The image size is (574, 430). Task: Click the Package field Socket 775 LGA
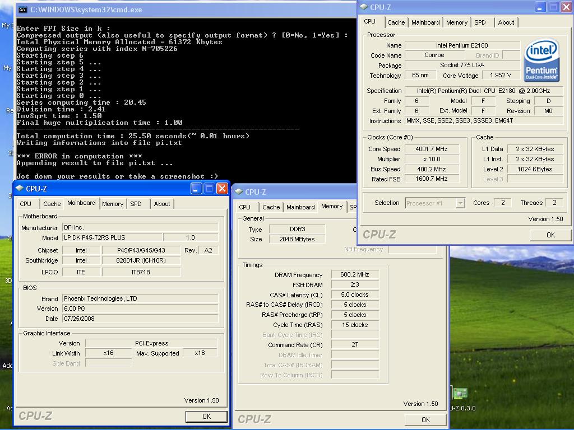pos(462,65)
